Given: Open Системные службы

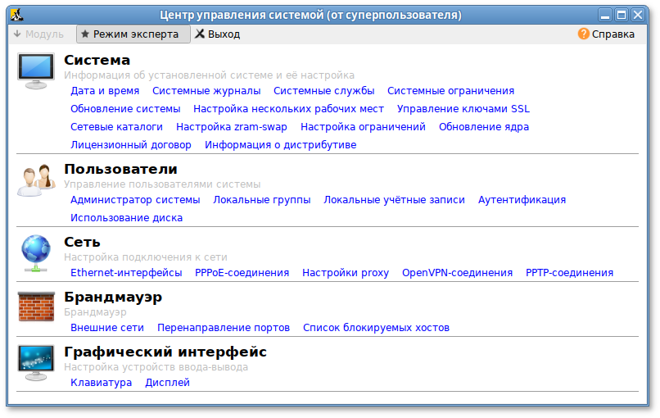Looking at the screenshot, I should tap(324, 91).
